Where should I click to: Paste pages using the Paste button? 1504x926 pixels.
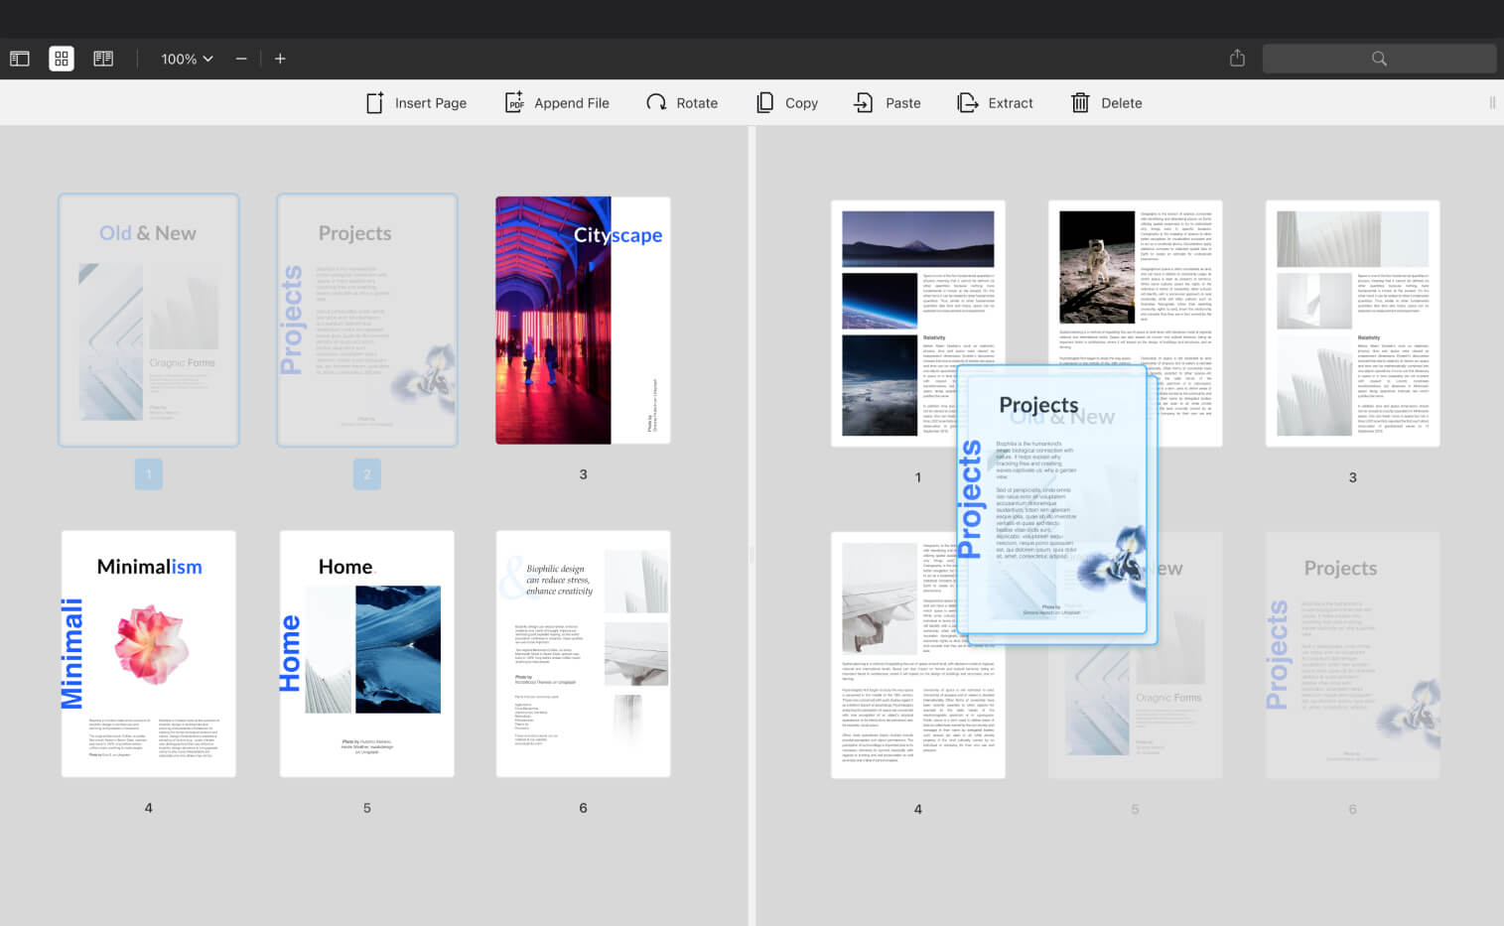(x=888, y=103)
